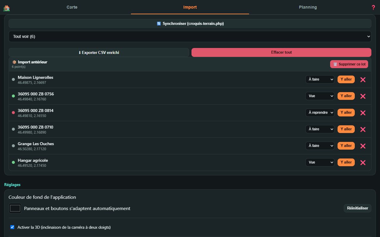The width and height of the screenshot is (380, 237).
Task: Remove point 36095 000 ZB 0710 via X
Action: click(x=363, y=129)
